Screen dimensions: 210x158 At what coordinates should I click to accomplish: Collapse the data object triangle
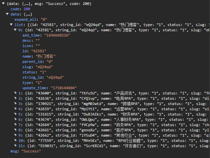(7, 14)
